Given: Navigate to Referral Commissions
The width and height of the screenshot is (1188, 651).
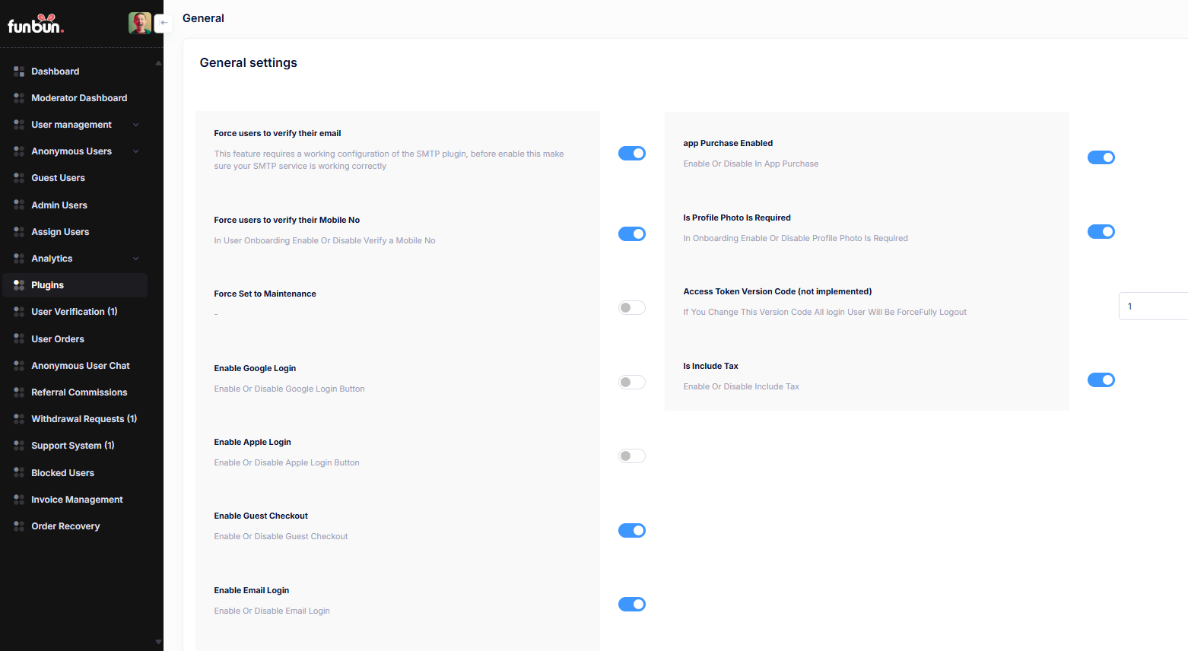Looking at the screenshot, I should 79,392.
